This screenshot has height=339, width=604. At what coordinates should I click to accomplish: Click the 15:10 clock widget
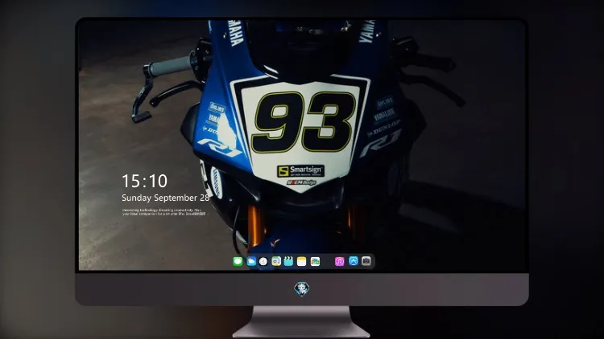(144, 181)
